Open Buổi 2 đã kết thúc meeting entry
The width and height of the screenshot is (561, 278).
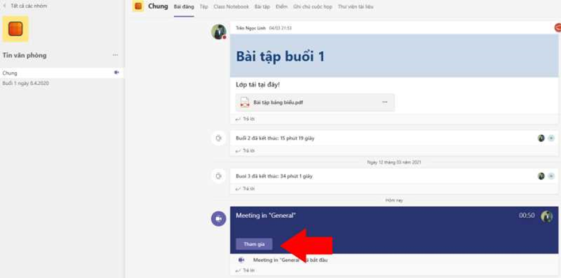point(275,138)
